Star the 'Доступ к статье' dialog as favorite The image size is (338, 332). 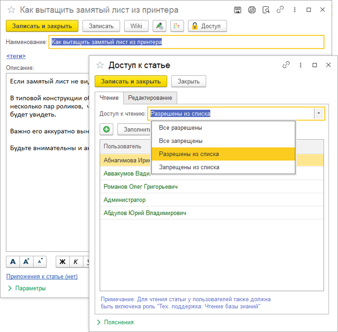[x=100, y=65]
